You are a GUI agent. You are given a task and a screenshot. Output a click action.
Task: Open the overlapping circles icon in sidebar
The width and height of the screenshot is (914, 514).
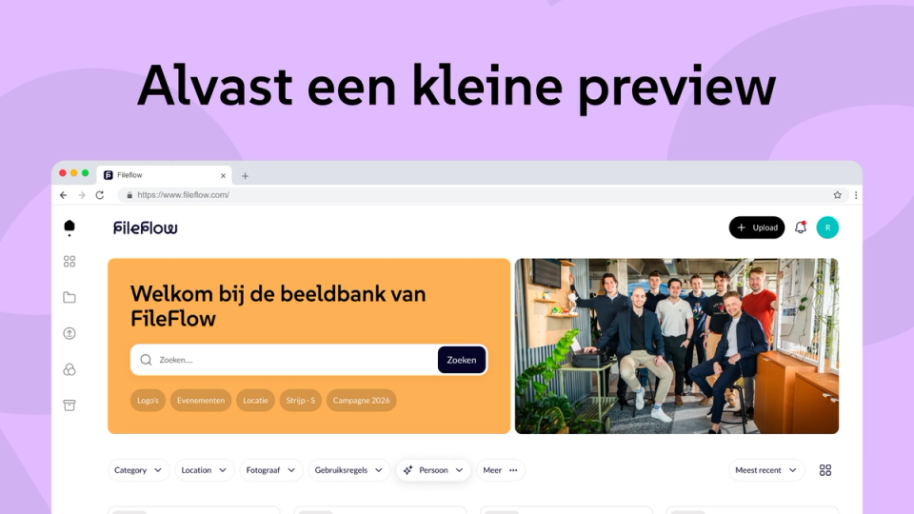pos(70,369)
